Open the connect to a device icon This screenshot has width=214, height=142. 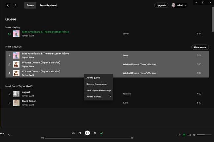coord(189,135)
